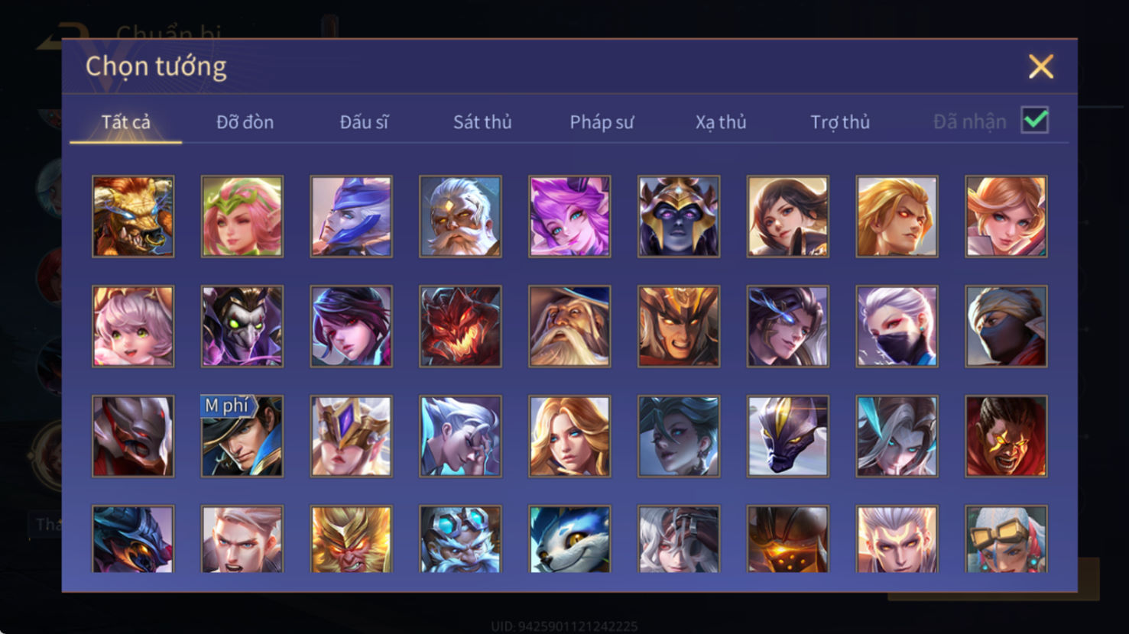The height and width of the screenshot is (634, 1129).
Task: Pick the goggles-wearing bearded dwarf hero
Action: 460,539
